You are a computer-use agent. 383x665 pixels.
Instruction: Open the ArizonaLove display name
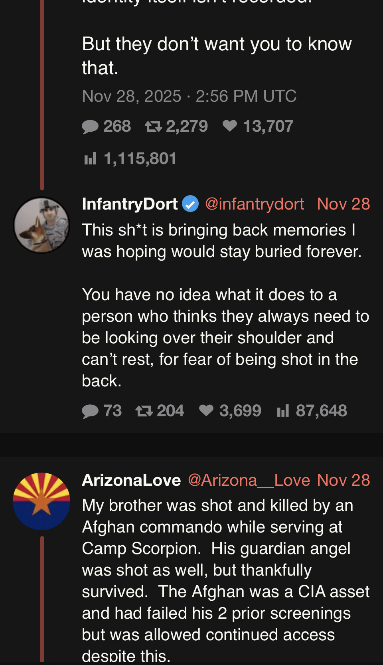[x=131, y=480]
